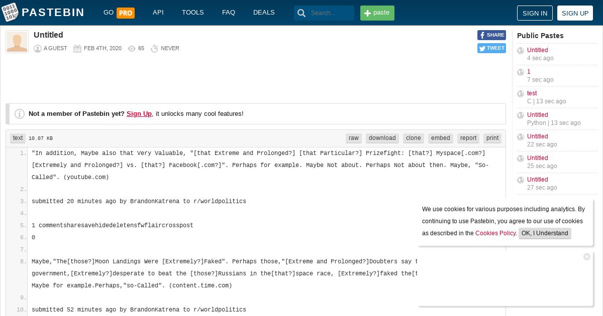Click the info icon in signup banner
603x316 pixels.
20,114
